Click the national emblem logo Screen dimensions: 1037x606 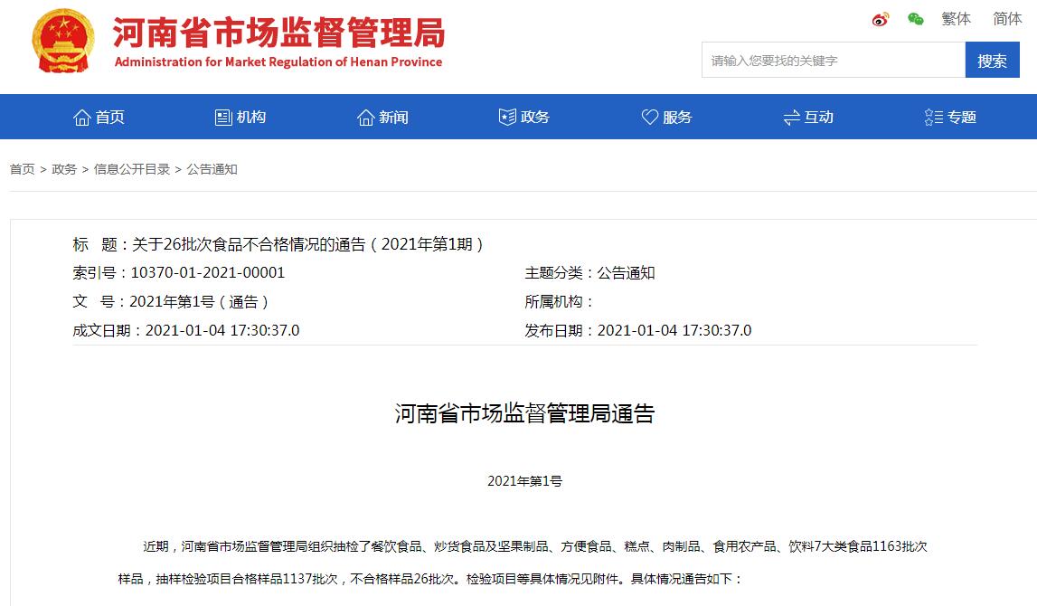pyautogui.click(x=62, y=41)
